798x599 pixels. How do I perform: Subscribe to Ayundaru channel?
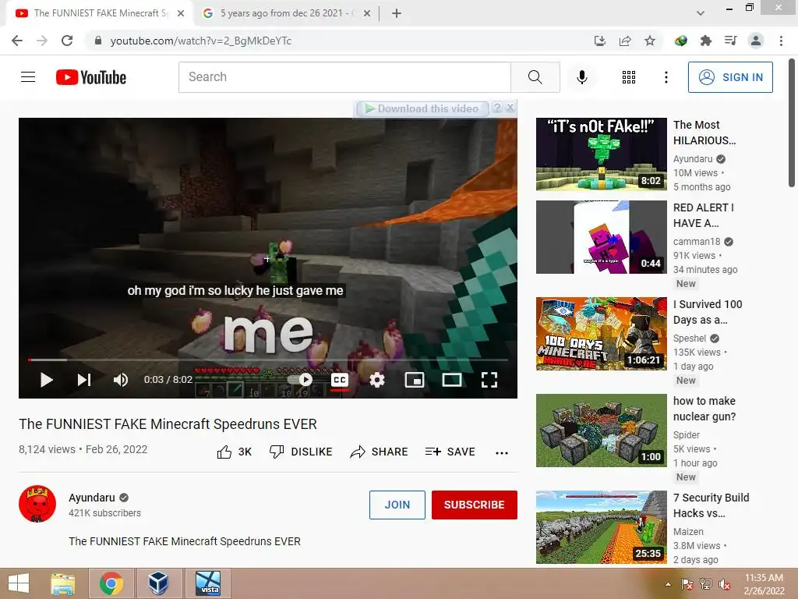(x=475, y=505)
